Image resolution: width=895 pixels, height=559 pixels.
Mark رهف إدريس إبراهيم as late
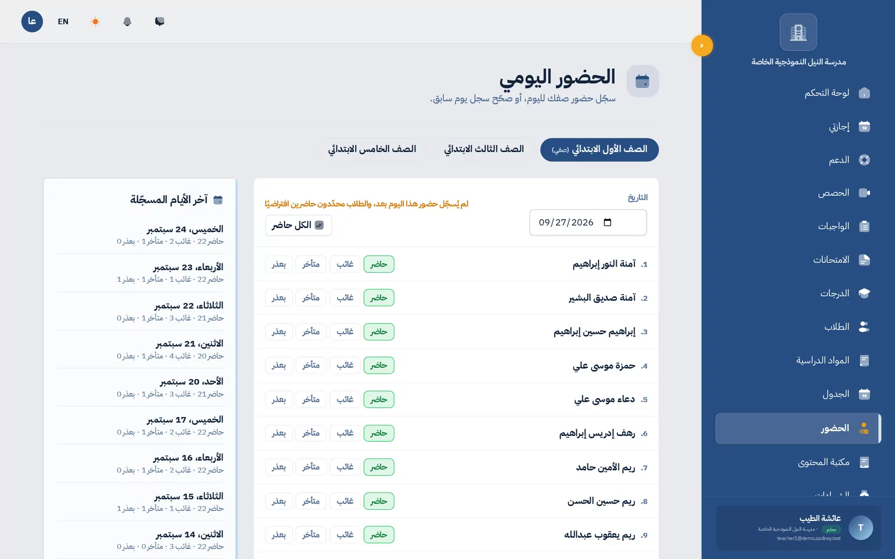click(x=311, y=433)
